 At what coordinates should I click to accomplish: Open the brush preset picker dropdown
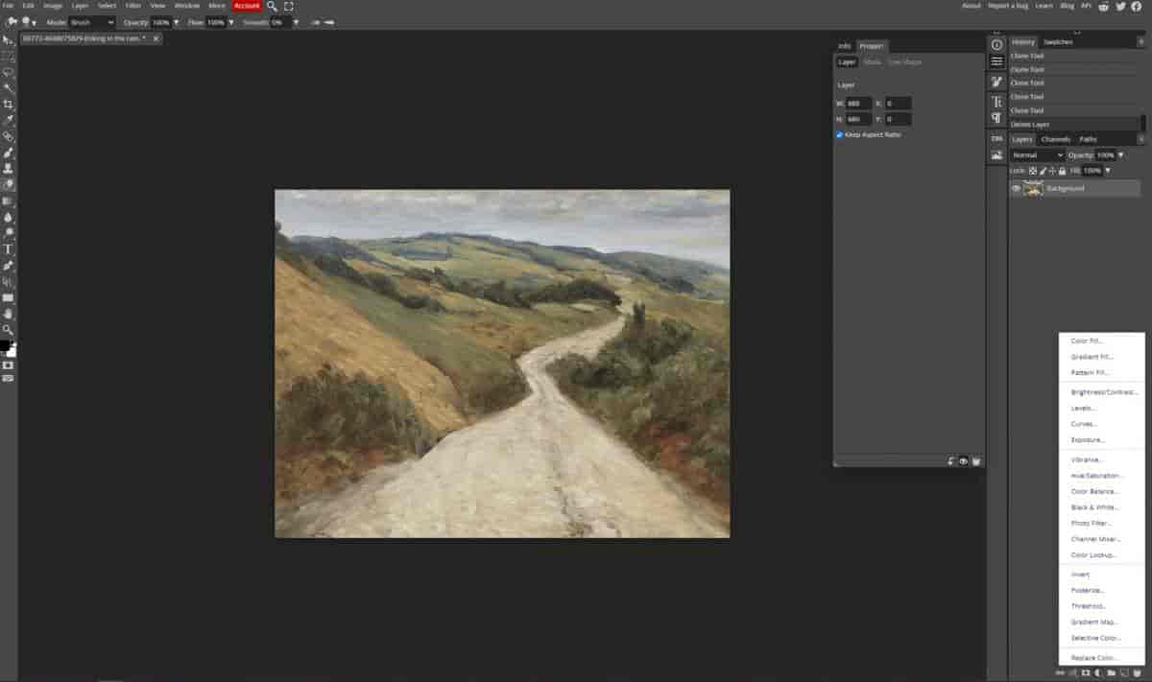27,21
